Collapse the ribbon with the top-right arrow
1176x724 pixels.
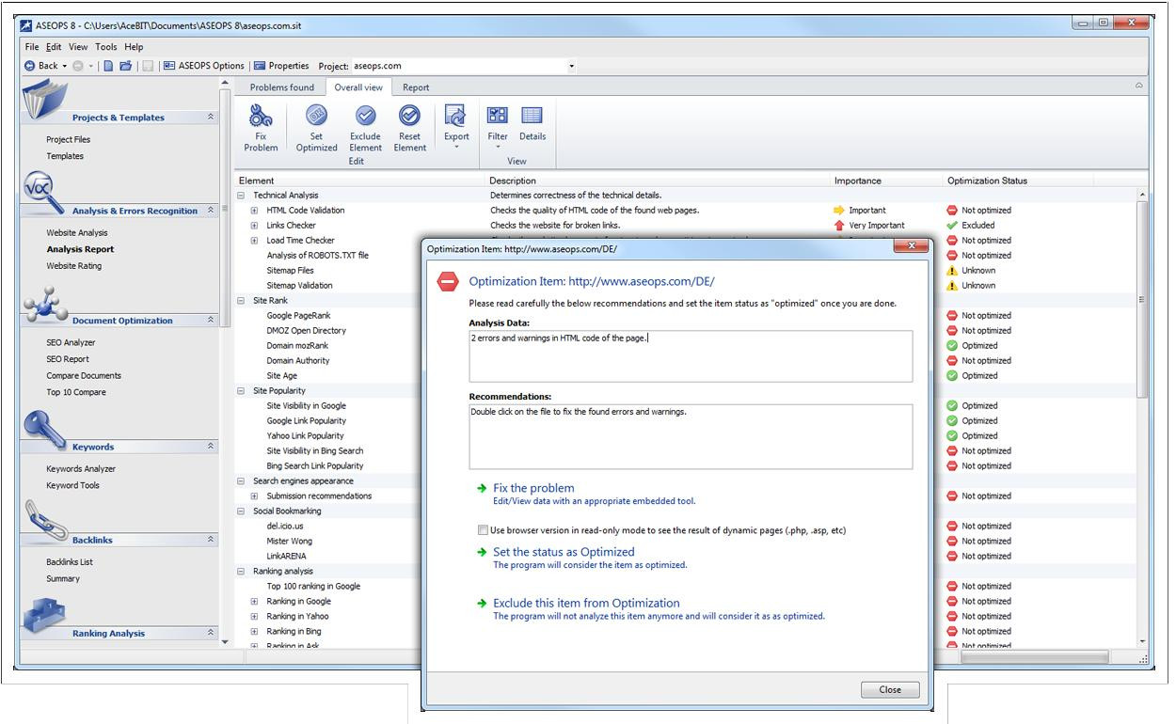coord(1139,86)
